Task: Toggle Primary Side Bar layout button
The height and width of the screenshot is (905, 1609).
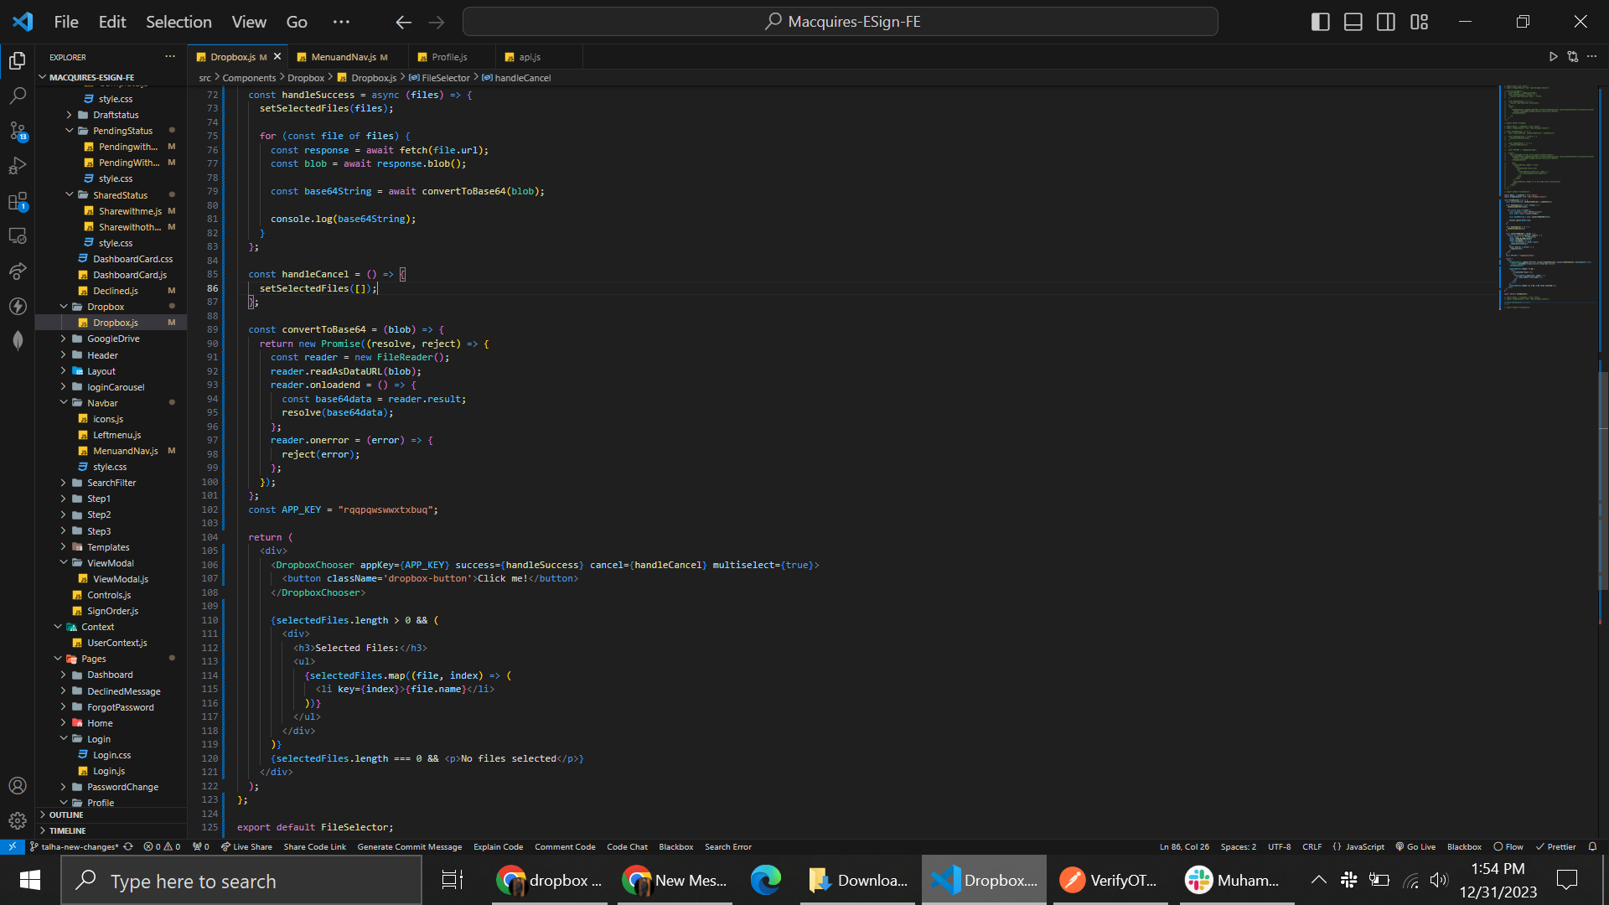Action: tap(1320, 22)
